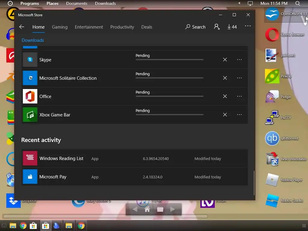The width and height of the screenshot is (308, 231).
Task: Click the Skype progress bar
Action: pos(170,60)
